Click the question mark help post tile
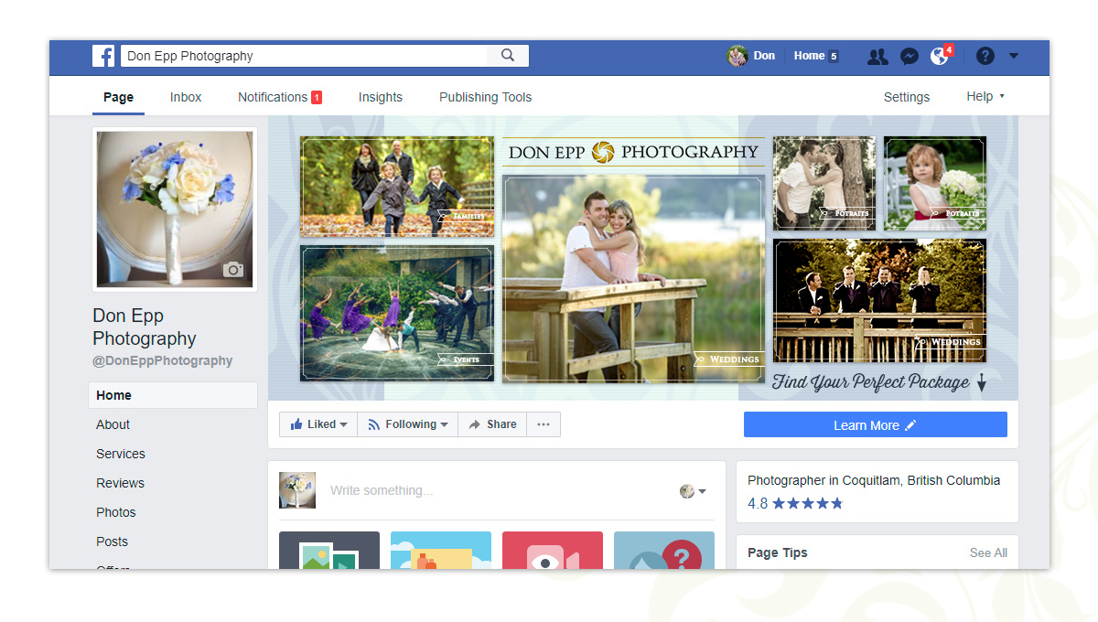Screen dimensions: 1098x622 664,551
